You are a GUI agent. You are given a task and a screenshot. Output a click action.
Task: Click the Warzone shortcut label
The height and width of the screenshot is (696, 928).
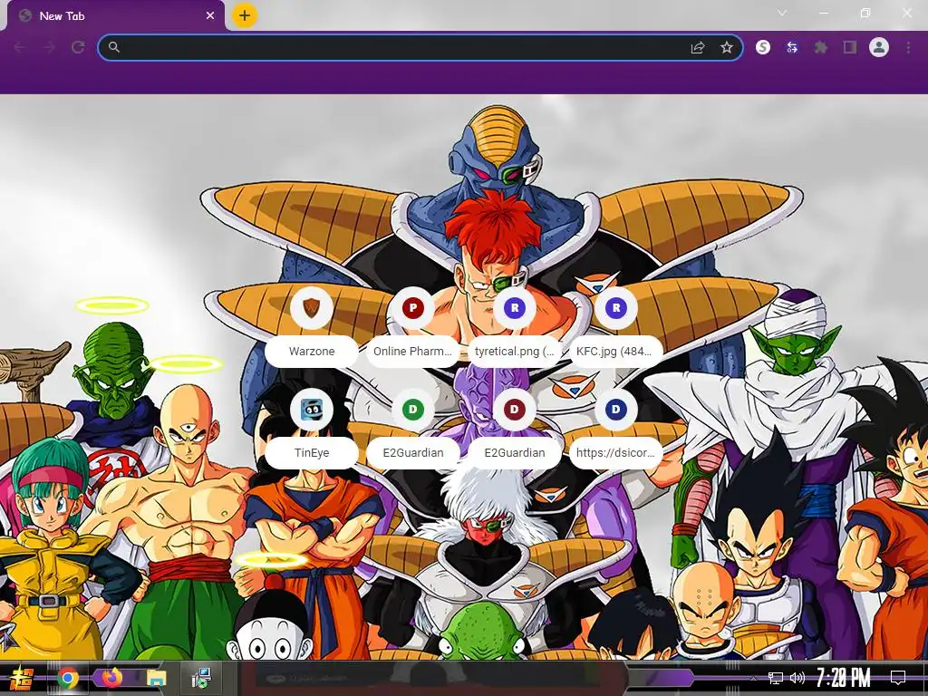[x=312, y=351]
